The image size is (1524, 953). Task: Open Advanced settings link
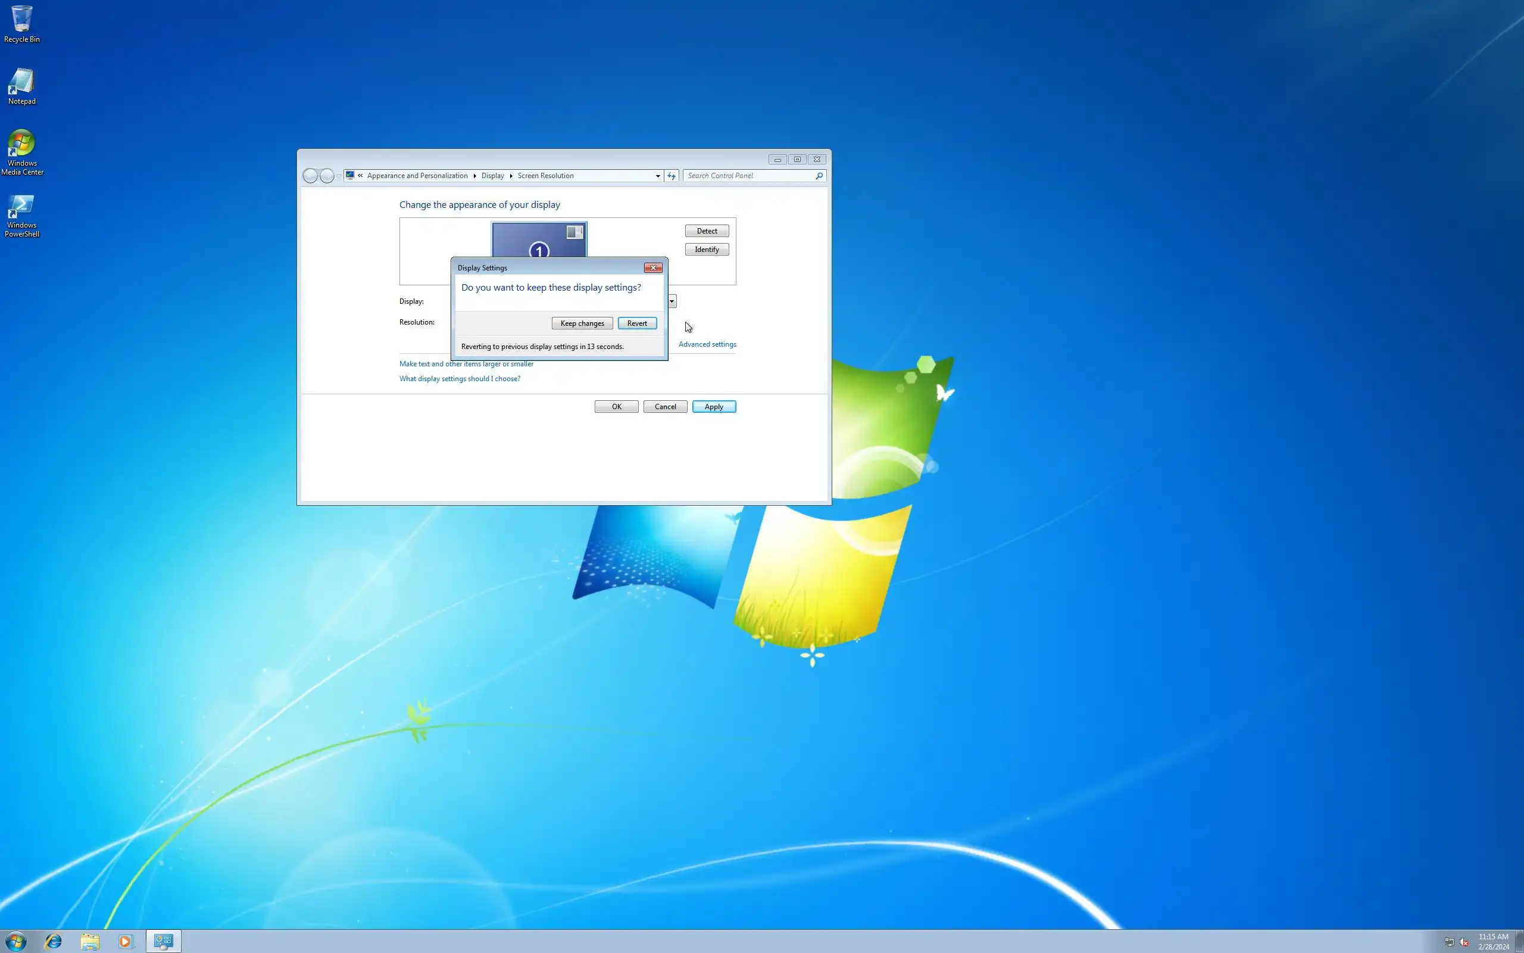707,344
